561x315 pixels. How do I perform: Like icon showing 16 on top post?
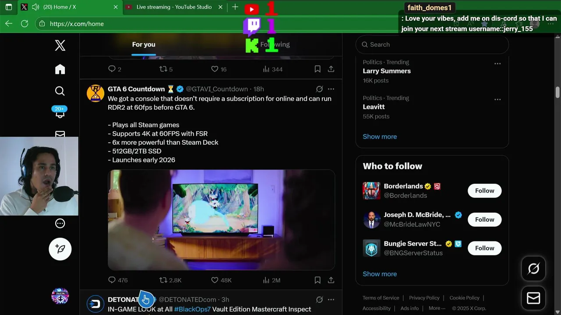tap(219, 69)
